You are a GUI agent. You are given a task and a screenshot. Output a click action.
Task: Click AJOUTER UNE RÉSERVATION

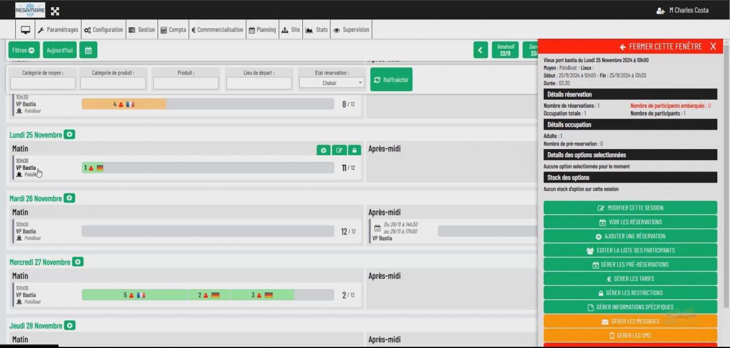[630, 236]
